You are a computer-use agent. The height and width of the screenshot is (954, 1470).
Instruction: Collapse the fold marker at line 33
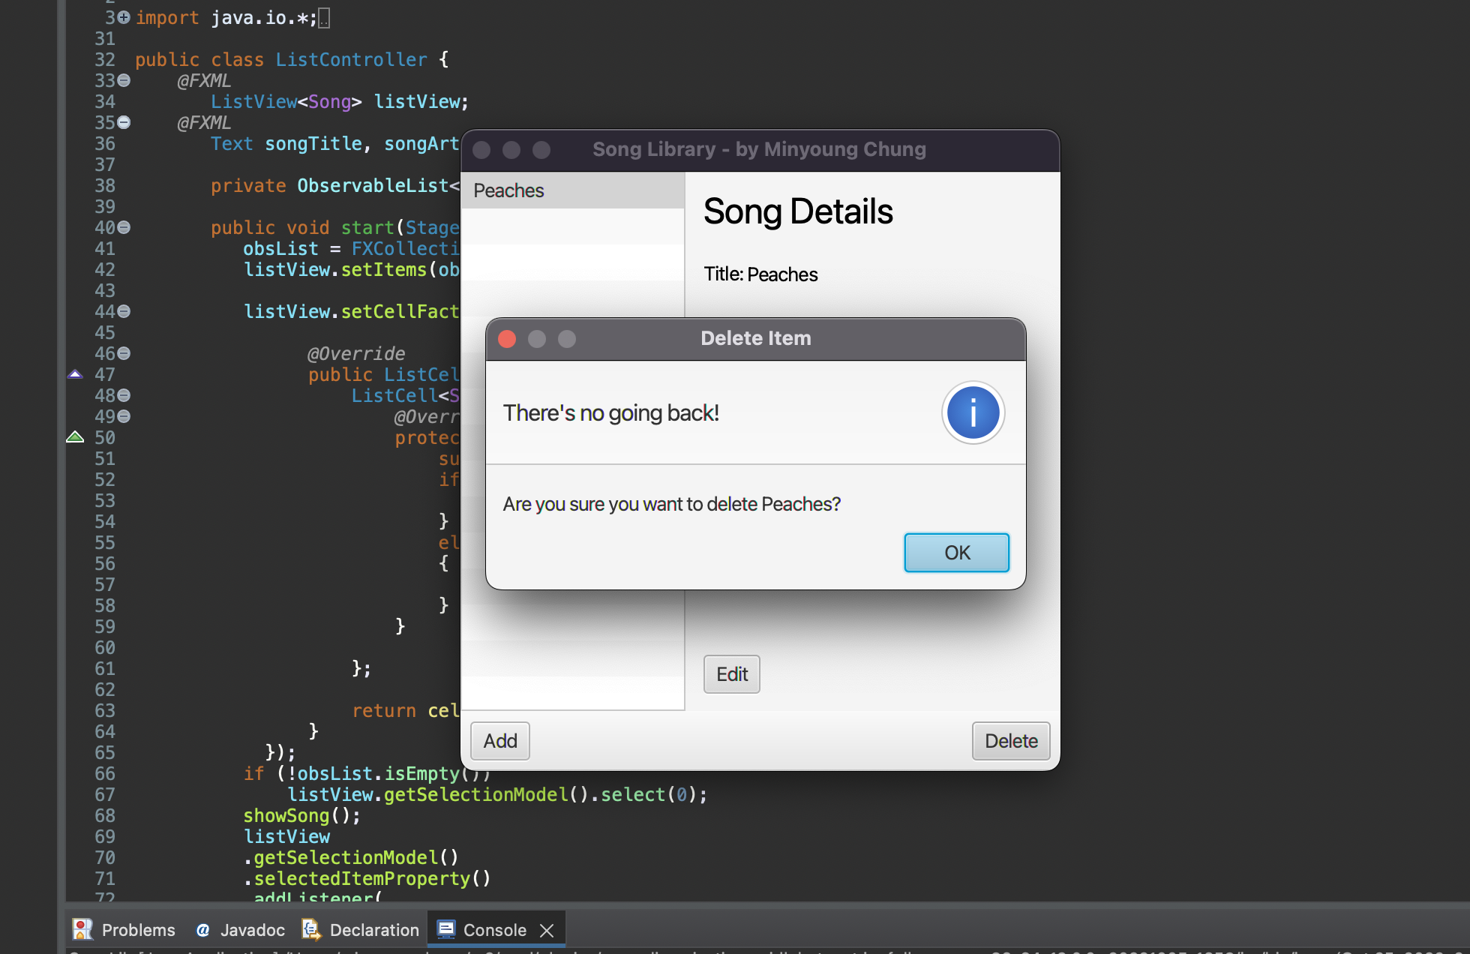(x=124, y=80)
